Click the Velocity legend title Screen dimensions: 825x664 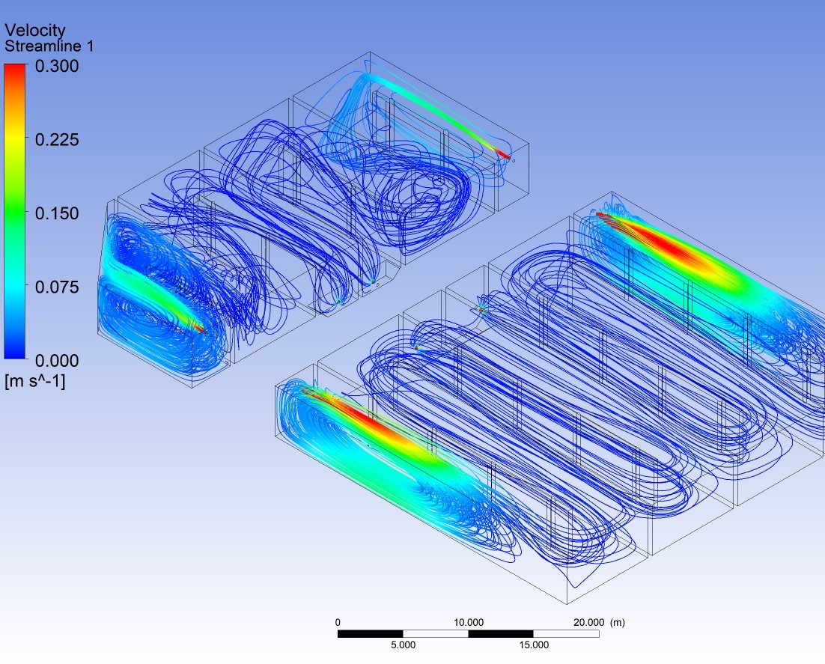tap(35, 31)
